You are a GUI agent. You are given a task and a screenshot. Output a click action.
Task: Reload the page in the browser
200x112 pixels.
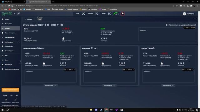[9, 6]
